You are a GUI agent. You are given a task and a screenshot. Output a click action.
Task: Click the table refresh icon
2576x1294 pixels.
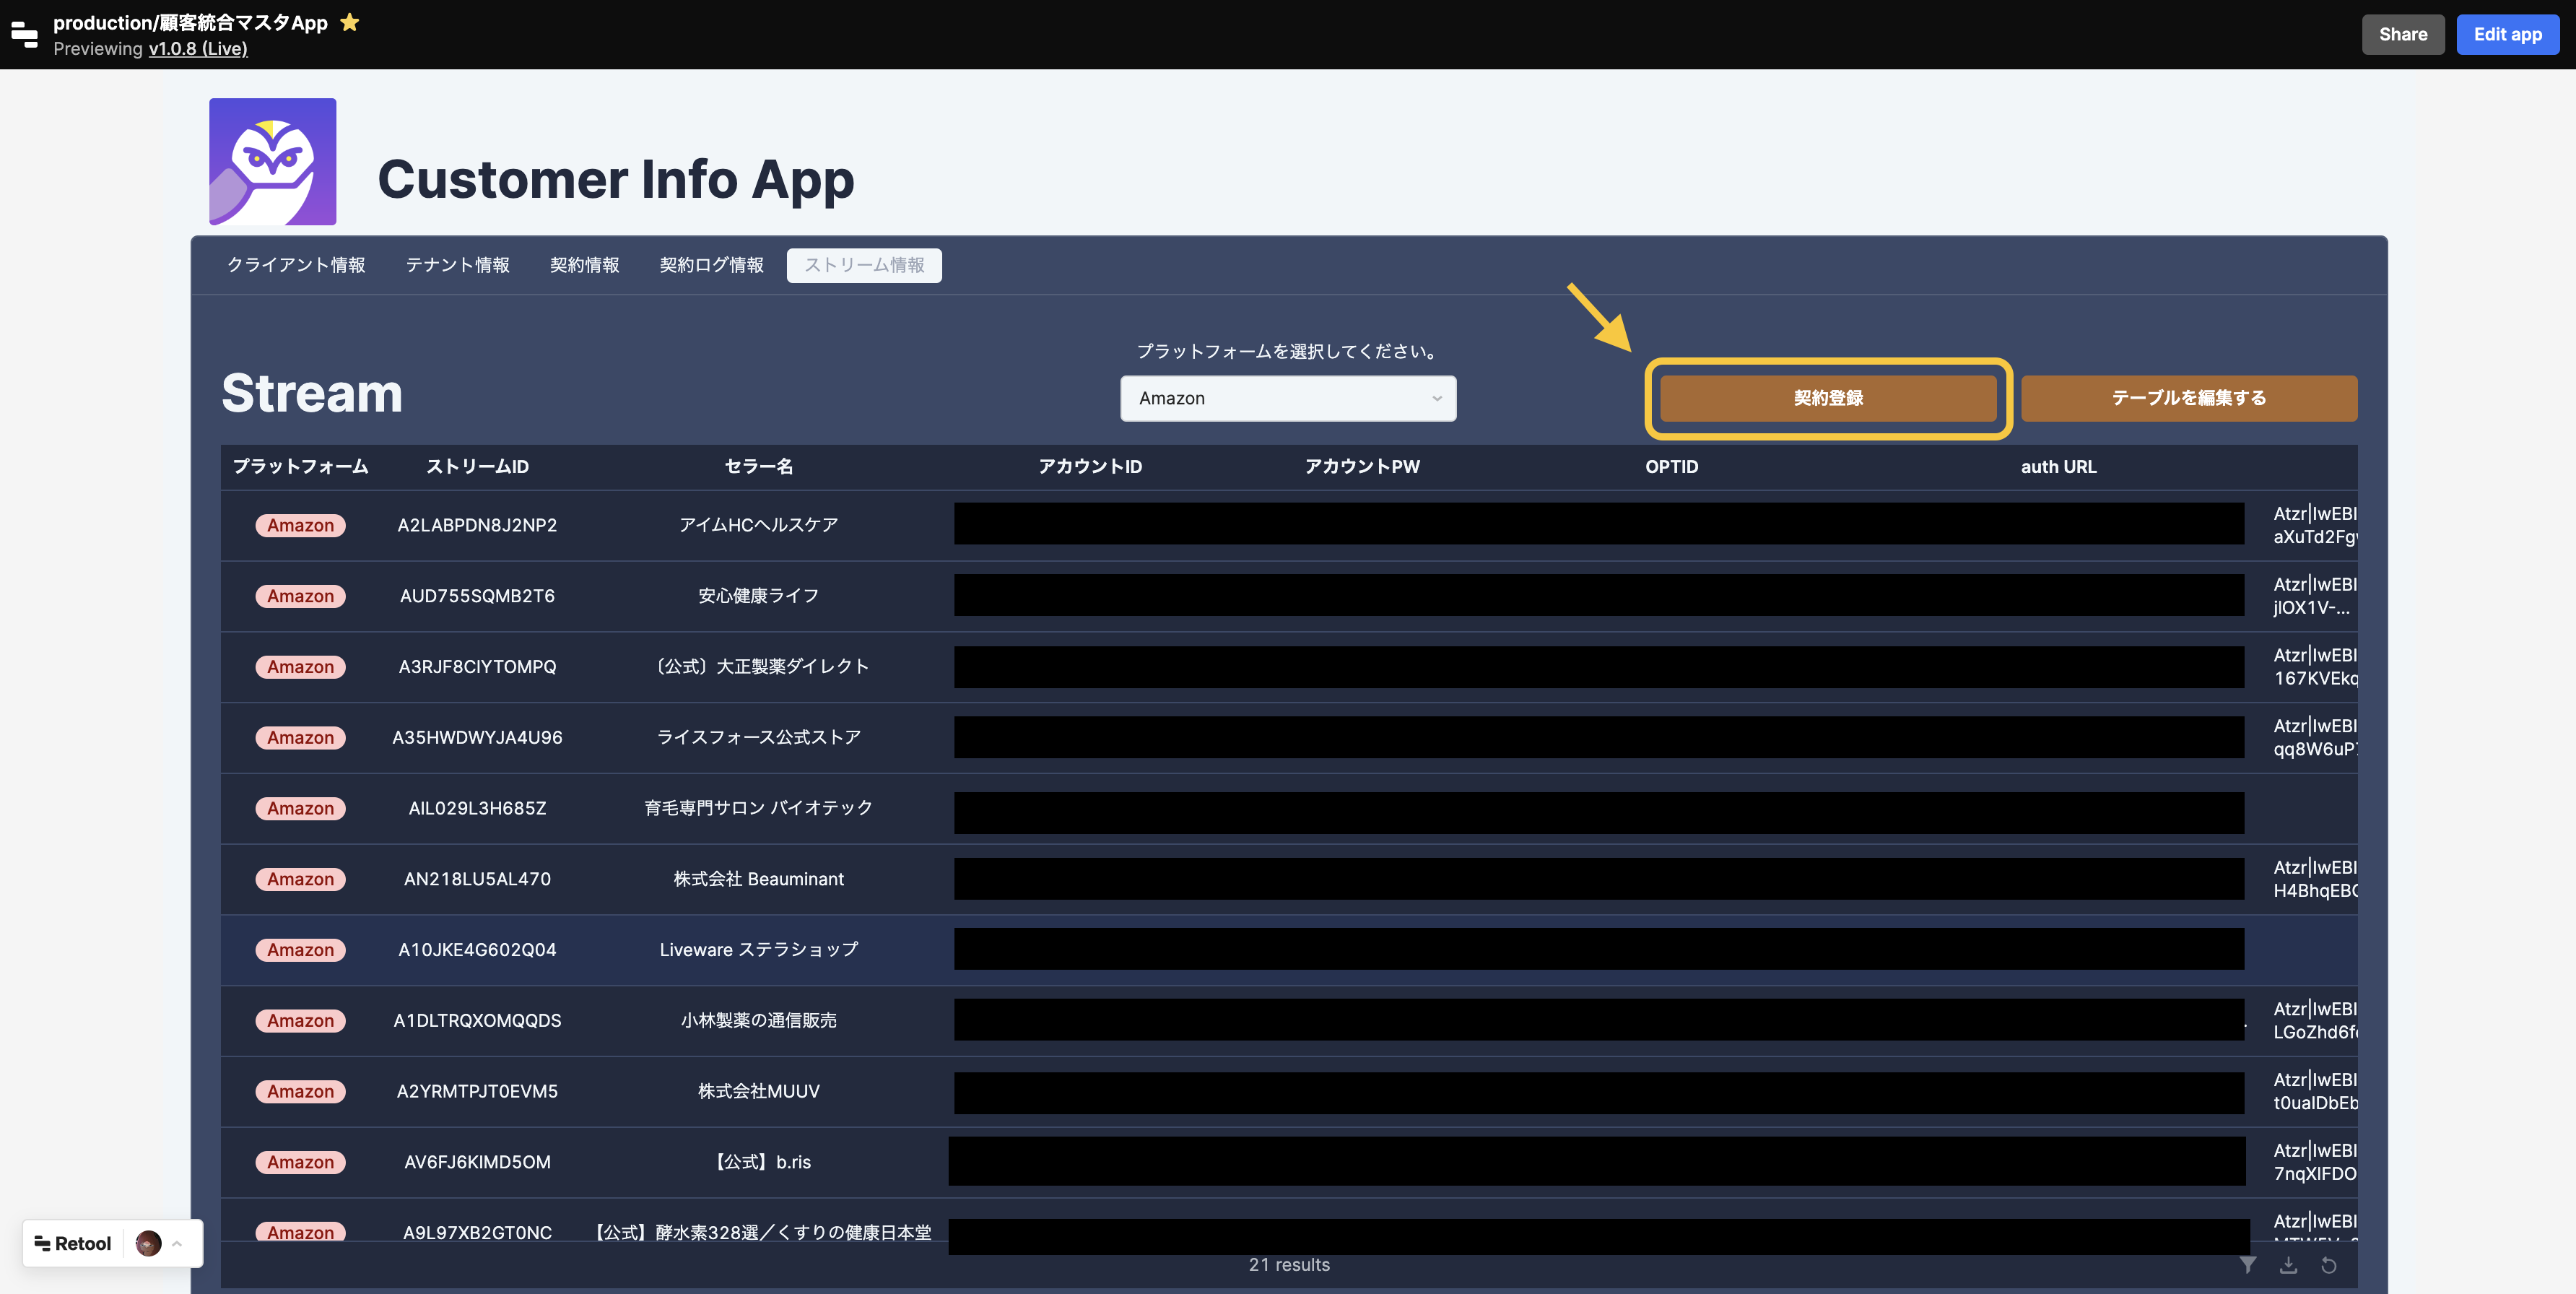click(x=2328, y=1265)
